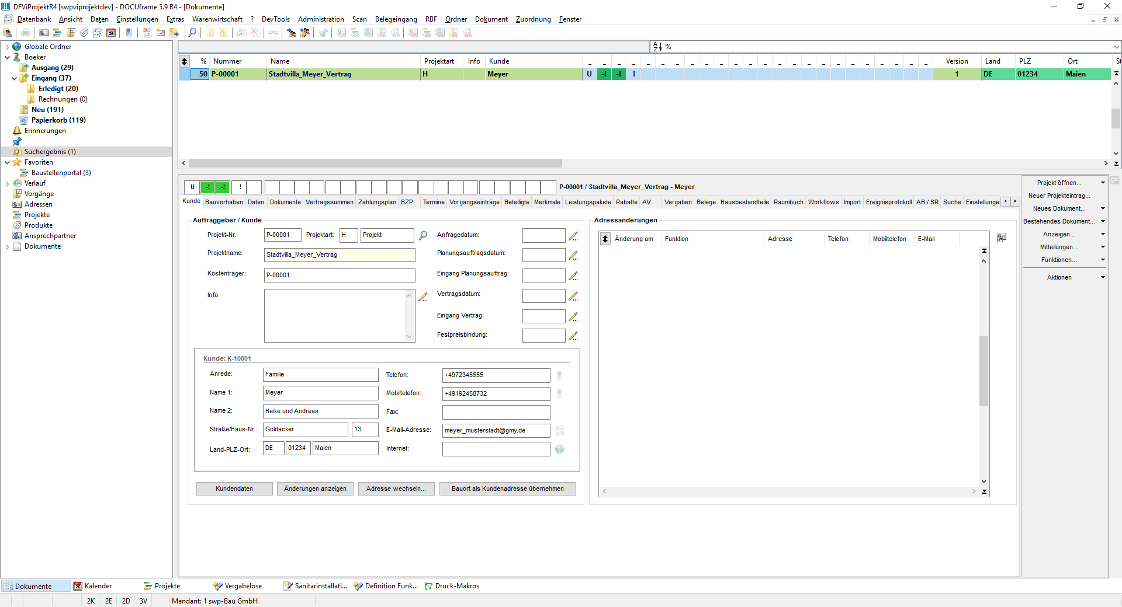Viewport: 1122px width, 607px height.
Task: Select the Papierkorb (119) folder
Action: [x=58, y=120]
